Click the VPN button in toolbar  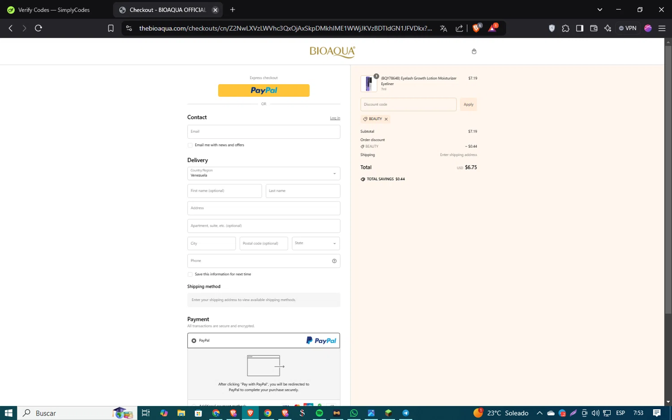(x=628, y=28)
